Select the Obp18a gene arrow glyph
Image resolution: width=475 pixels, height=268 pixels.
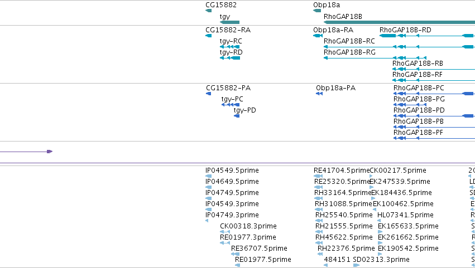(x=317, y=11)
